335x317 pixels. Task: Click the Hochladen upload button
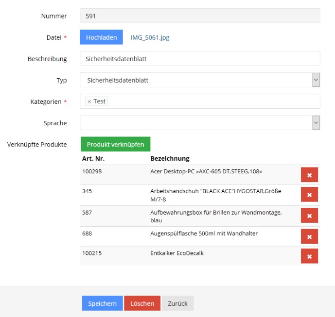pyautogui.click(x=101, y=37)
